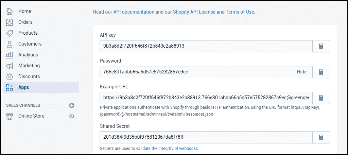Open Shopify API License and Terms link

tap(213, 12)
